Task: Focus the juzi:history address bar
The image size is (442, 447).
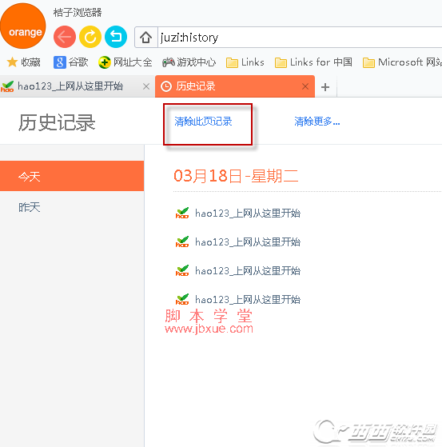Action: (300, 38)
